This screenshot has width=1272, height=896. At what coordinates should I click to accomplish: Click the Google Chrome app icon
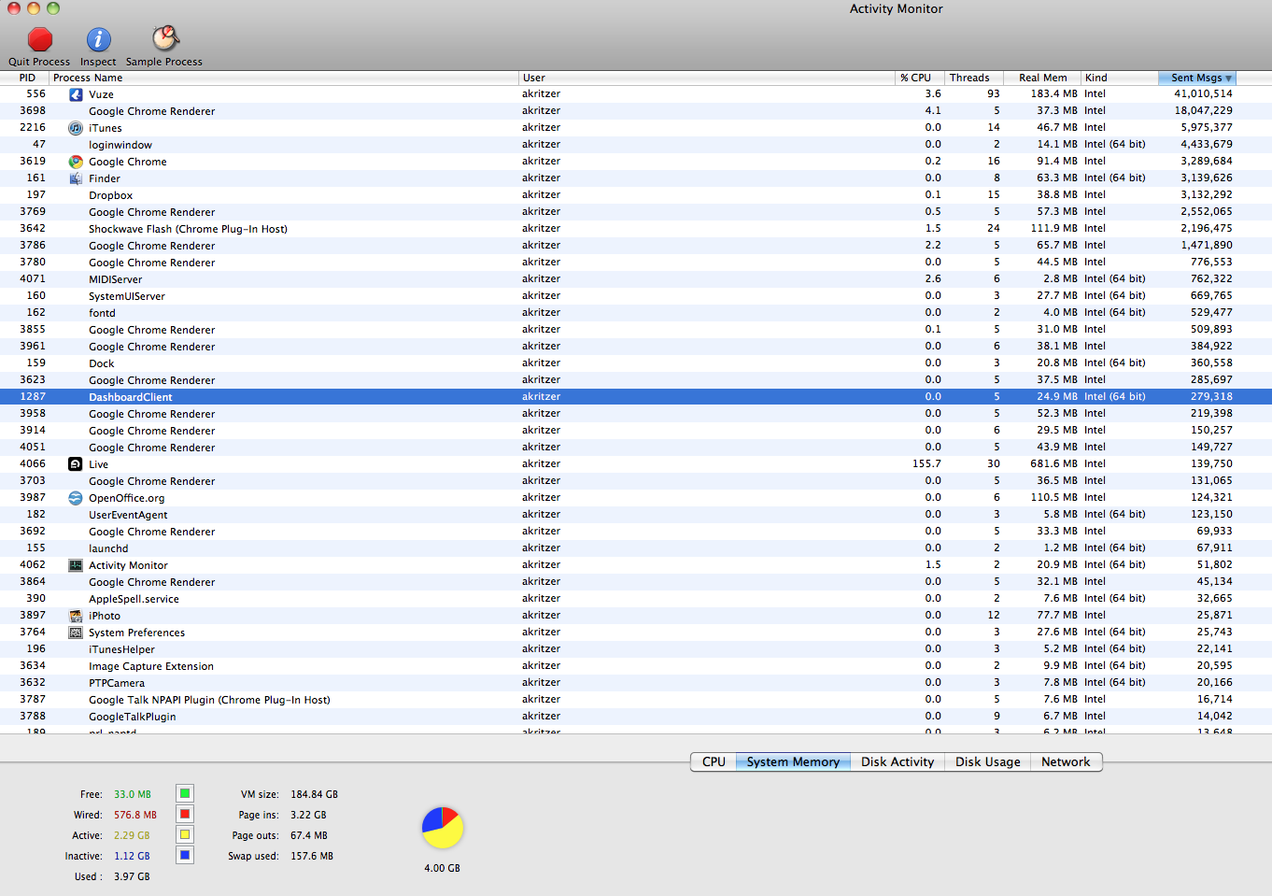click(76, 162)
